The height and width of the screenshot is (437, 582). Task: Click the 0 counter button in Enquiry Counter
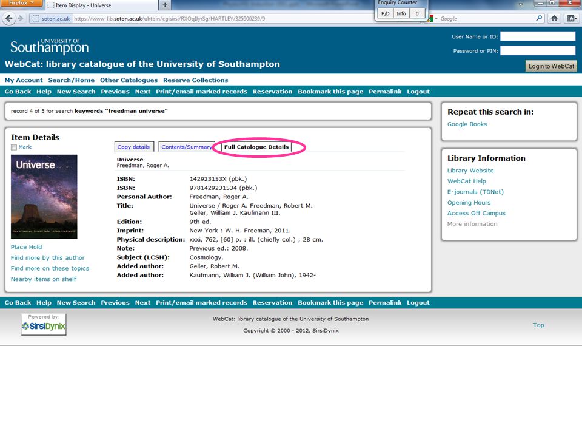(417, 13)
